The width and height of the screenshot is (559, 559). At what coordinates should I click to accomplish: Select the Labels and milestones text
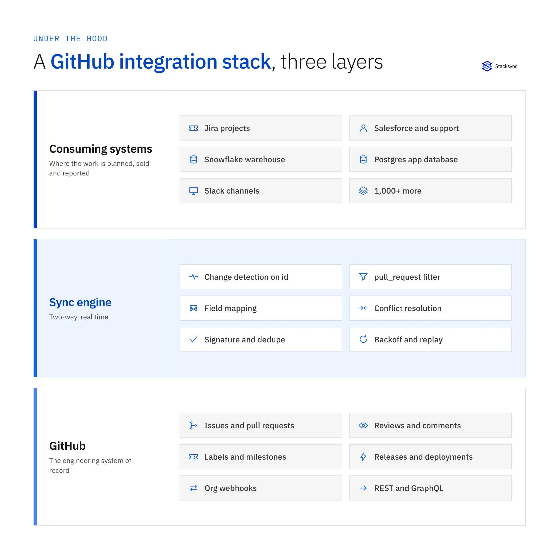245,457
